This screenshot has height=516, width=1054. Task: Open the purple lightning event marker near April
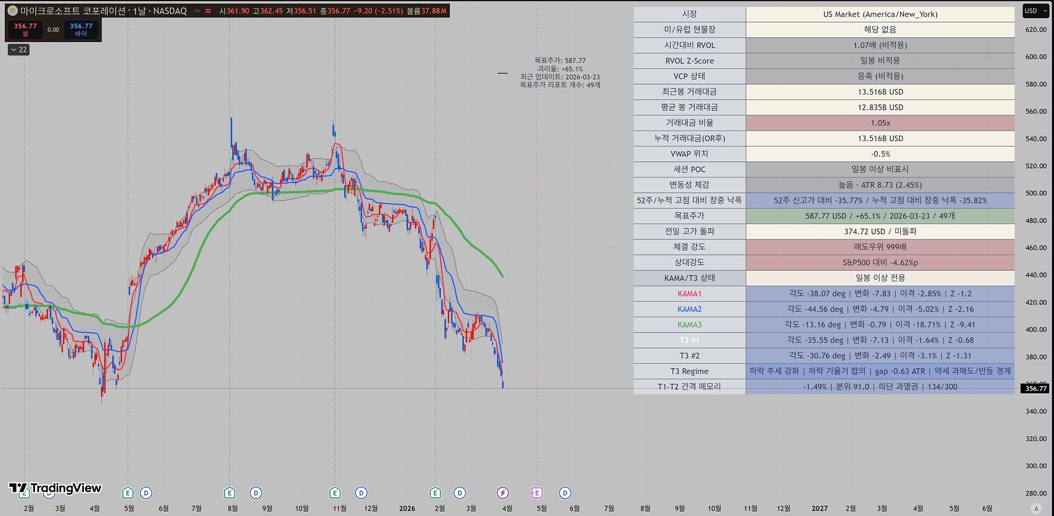pos(503,493)
